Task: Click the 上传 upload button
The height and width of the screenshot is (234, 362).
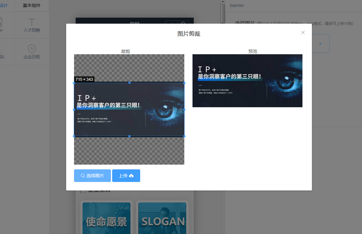Action: tap(126, 176)
